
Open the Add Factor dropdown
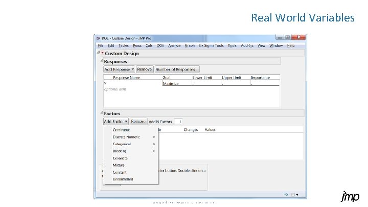click(x=116, y=121)
